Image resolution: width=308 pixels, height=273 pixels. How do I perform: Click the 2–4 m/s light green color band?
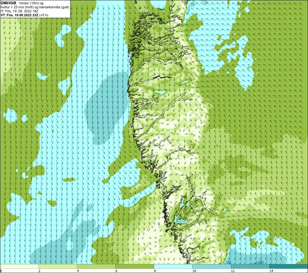coord(58,266)
